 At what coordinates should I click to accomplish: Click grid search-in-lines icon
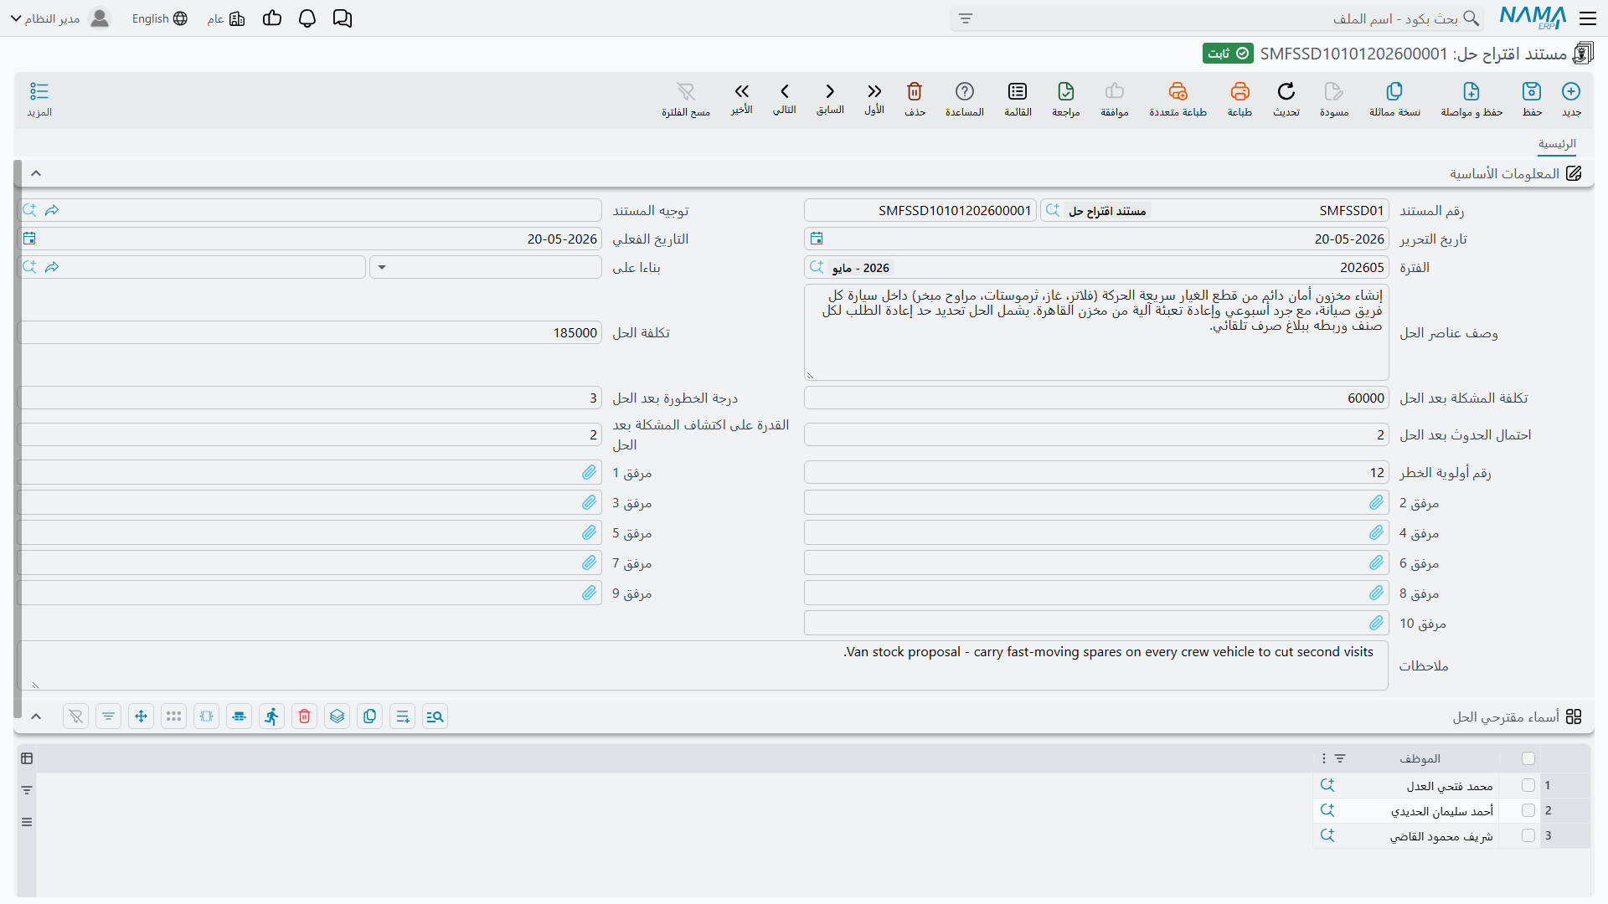tap(435, 717)
